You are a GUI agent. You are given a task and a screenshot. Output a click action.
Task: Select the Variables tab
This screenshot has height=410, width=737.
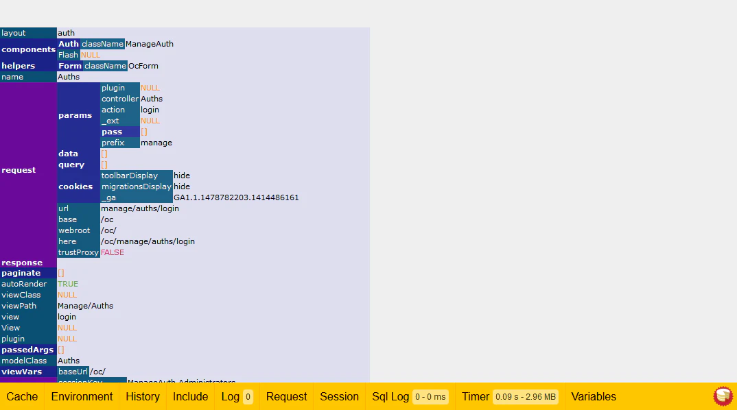click(594, 397)
